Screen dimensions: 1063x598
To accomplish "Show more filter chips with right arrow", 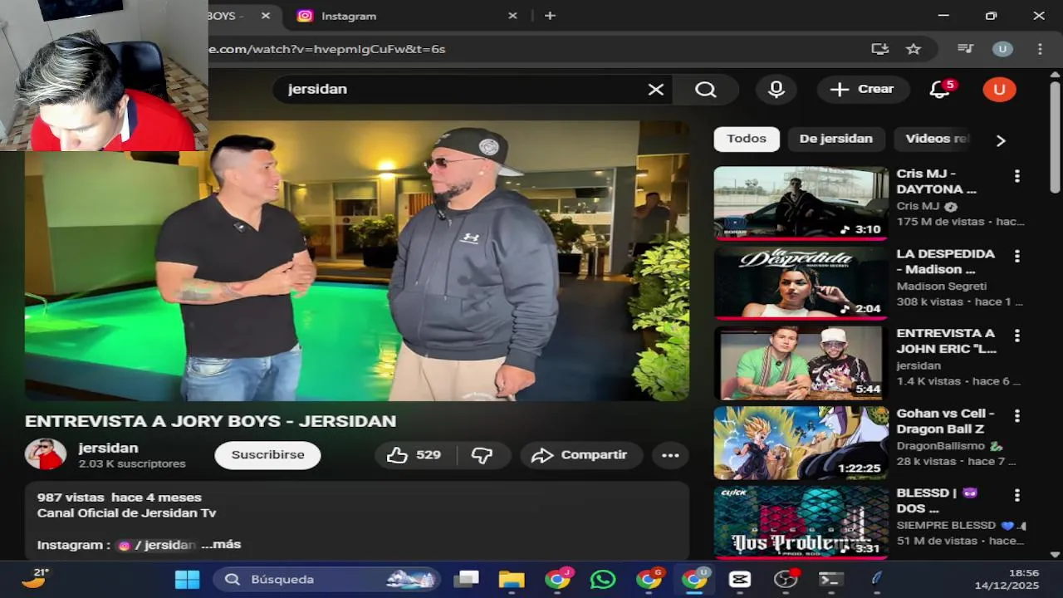I will 1001,140.
